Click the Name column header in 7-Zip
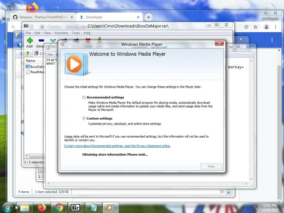Image resolution: width=284 pixels, height=213 pixels. [x=31, y=61]
